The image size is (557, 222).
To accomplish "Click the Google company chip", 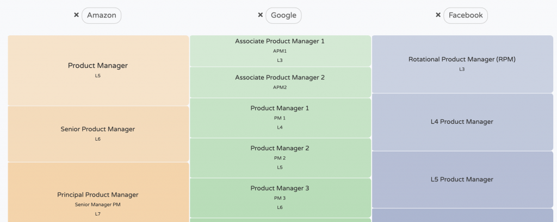I will [x=284, y=15].
